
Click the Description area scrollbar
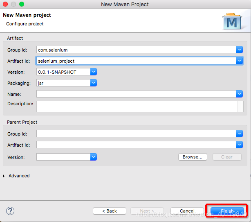point(240,106)
